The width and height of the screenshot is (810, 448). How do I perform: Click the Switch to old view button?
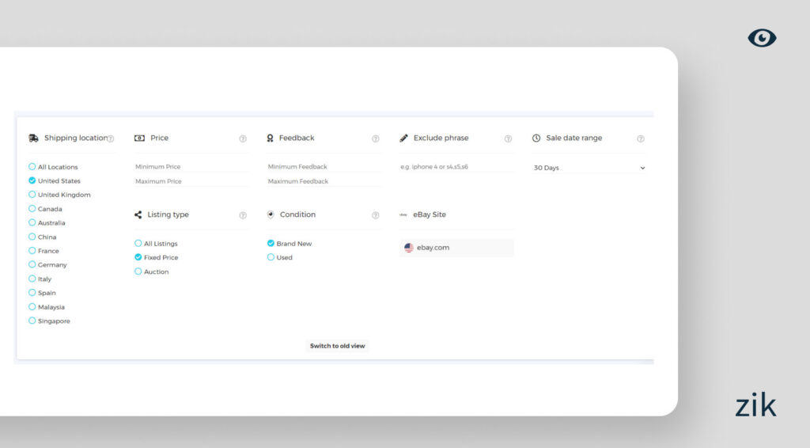(x=338, y=346)
